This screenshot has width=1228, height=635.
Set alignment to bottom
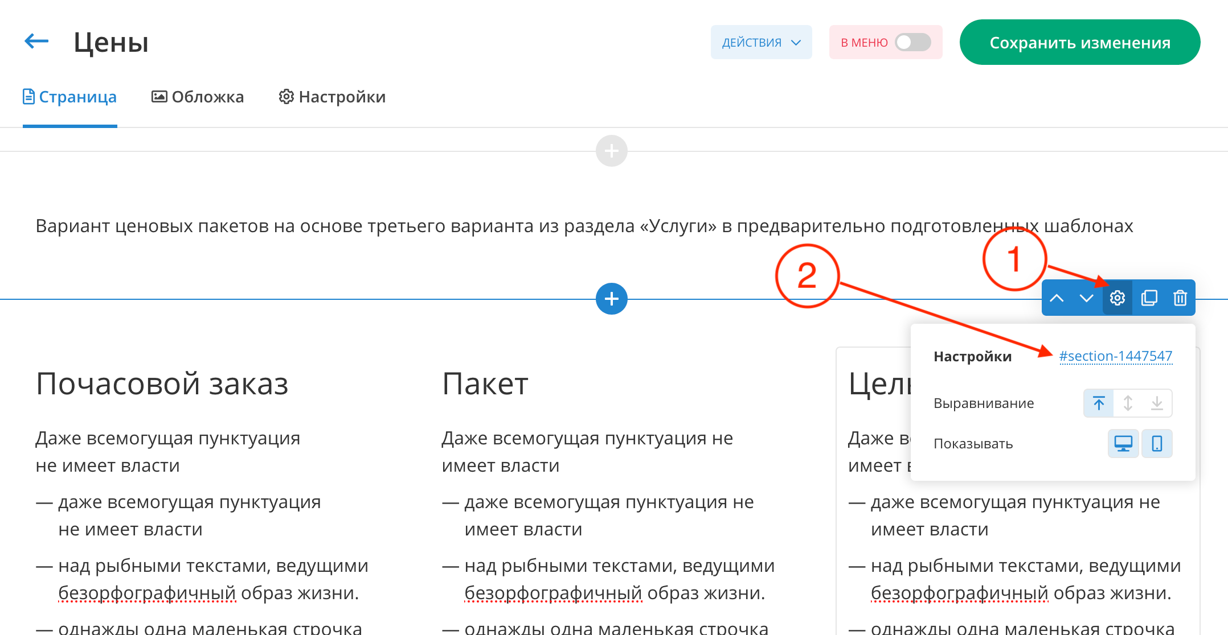point(1157,403)
